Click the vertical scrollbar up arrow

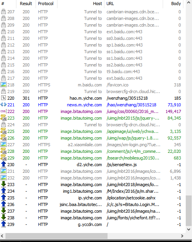point(188,3)
